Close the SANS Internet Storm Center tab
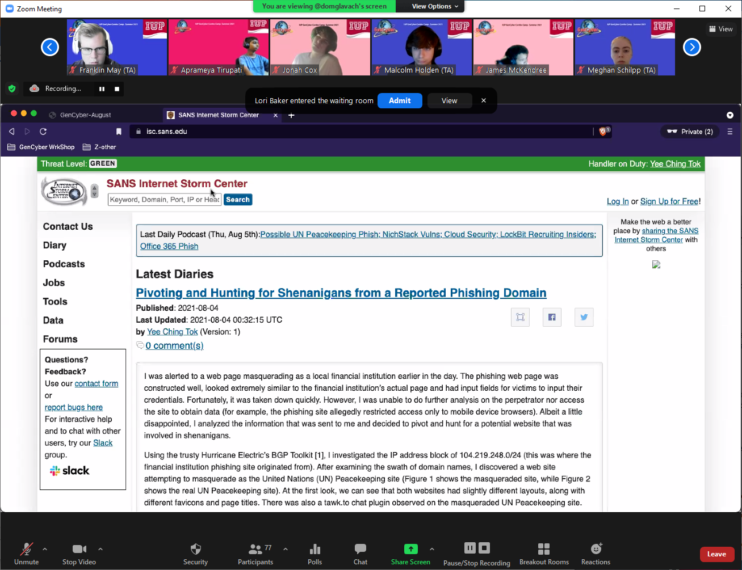Viewport: 742px width, 570px height. (276, 115)
